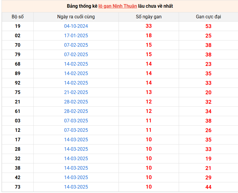Click the gan value 33 for number 19
This screenshot has height=193, width=238.
[x=149, y=26]
